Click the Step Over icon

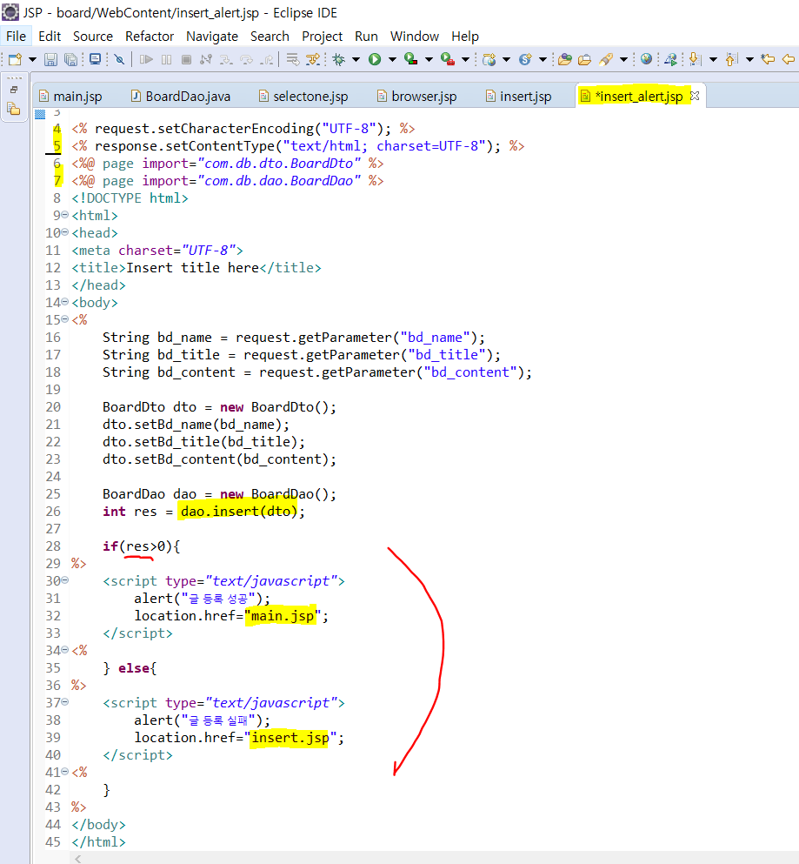[x=246, y=59]
